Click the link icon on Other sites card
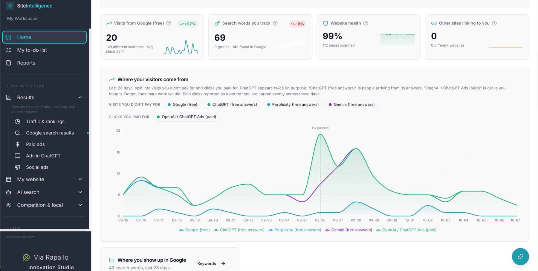 (x=434, y=23)
